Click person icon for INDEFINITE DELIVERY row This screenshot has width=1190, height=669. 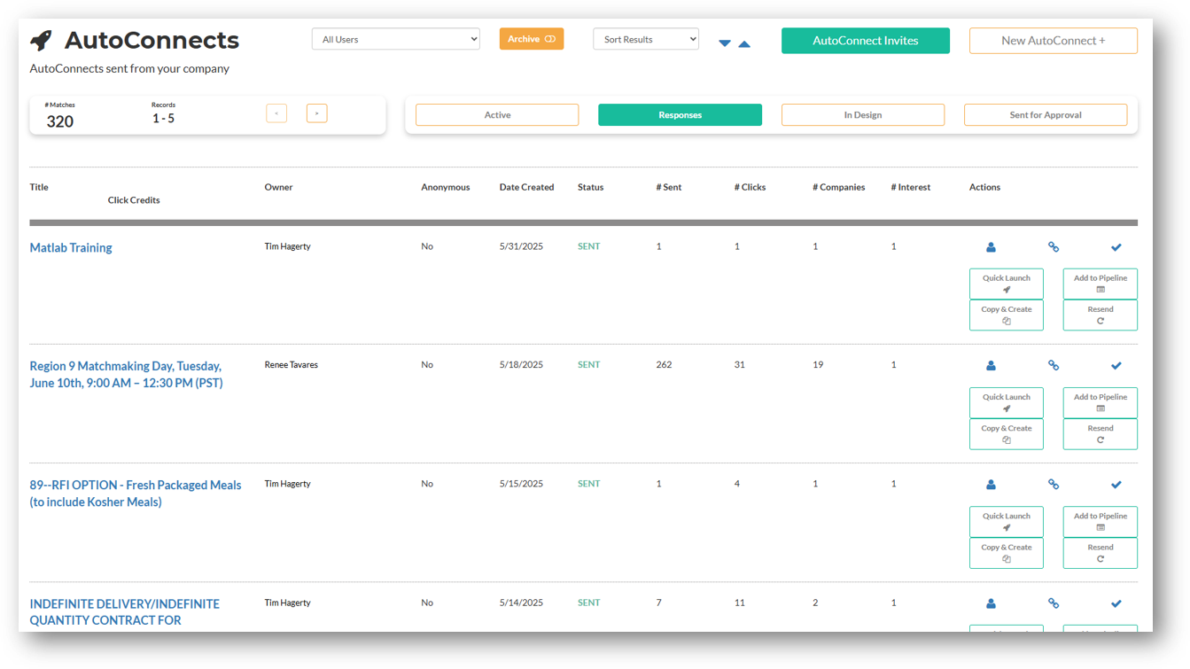pyautogui.click(x=991, y=603)
